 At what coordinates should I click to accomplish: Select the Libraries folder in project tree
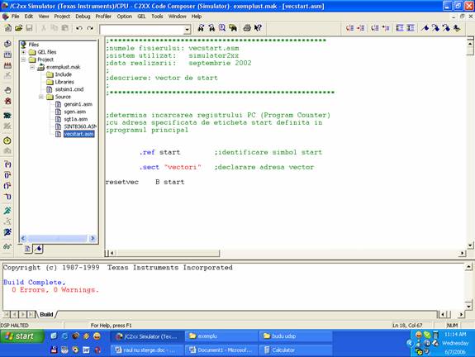click(64, 82)
